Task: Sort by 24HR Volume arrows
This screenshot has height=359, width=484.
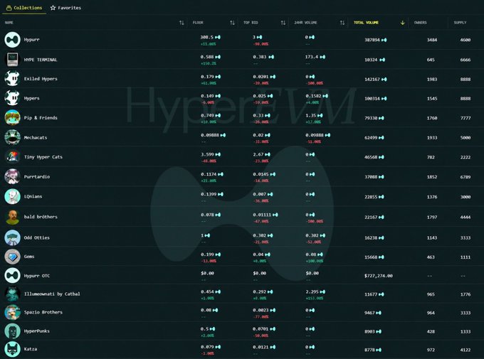Action: coord(342,23)
